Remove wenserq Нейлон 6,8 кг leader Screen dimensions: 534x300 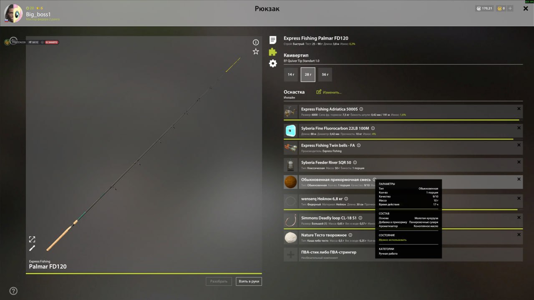[x=519, y=198]
